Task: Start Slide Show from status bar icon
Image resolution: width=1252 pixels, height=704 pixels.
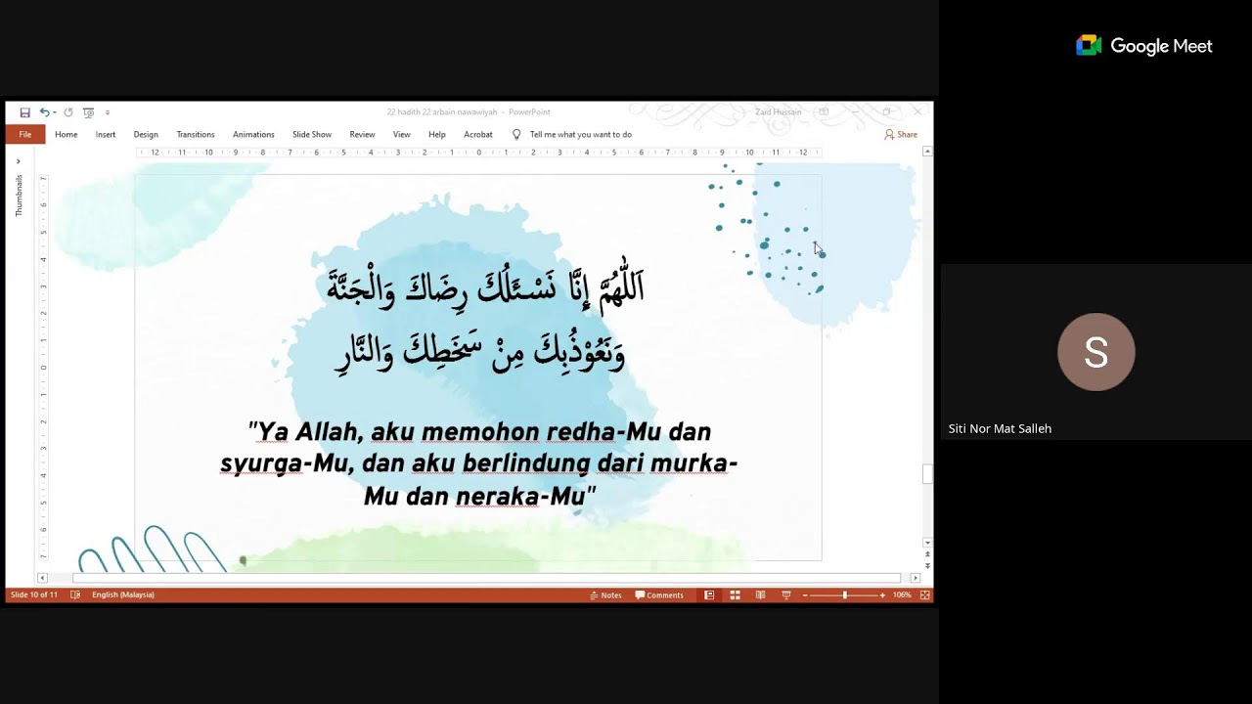Action: (x=785, y=595)
